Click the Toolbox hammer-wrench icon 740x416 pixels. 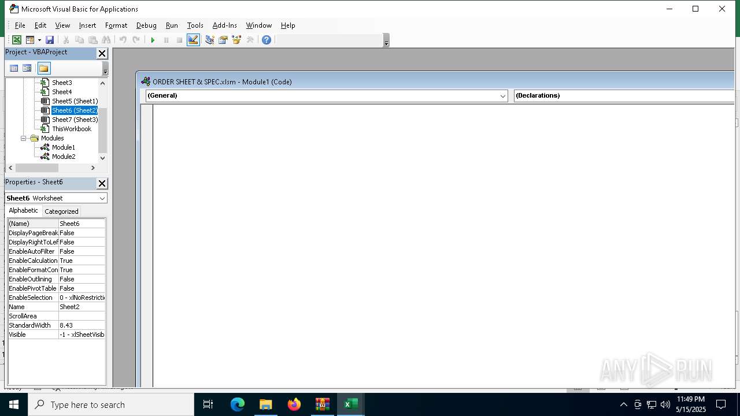coord(250,40)
